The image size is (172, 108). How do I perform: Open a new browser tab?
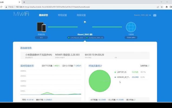(24, 2)
